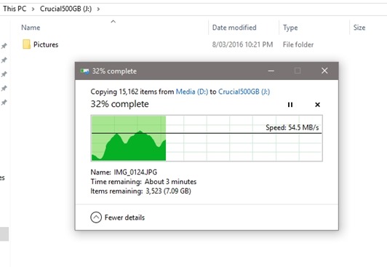Open the Crucial500GB (J:) destination link
The height and width of the screenshot is (267, 387).
click(x=244, y=92)
